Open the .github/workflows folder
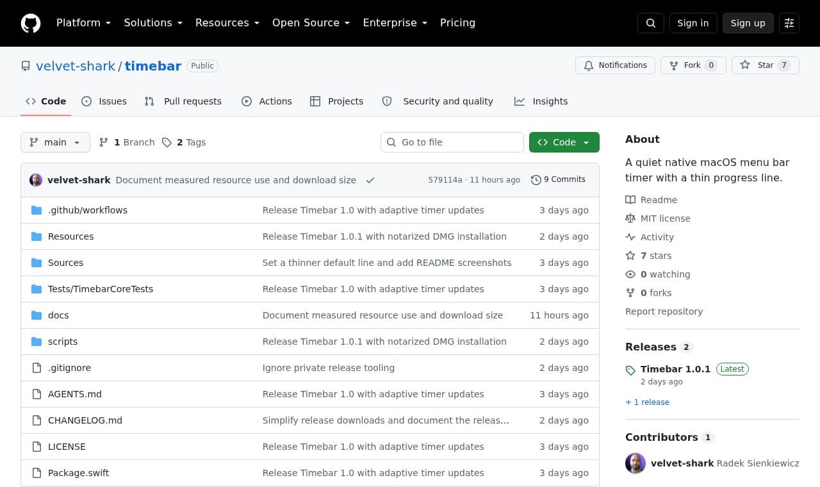Image resolution: width=820 pixels, height=487 pixels. click(88, 210)
